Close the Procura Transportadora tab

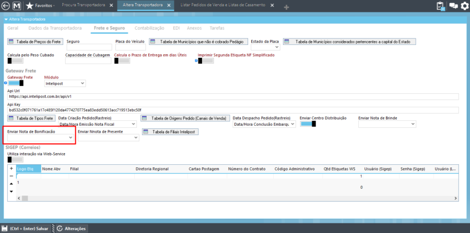pos(111,6)
